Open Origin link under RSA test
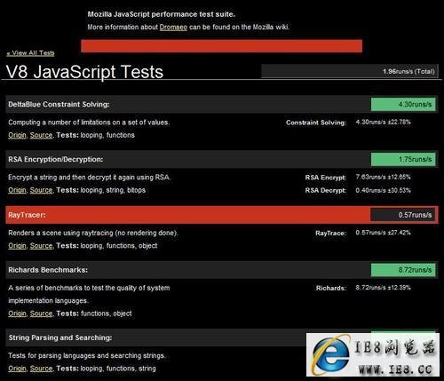Screen dimensions: 444x381 pos(17,190)
